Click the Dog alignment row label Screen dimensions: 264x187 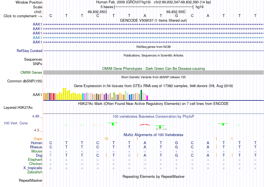[x=39, y=155]
